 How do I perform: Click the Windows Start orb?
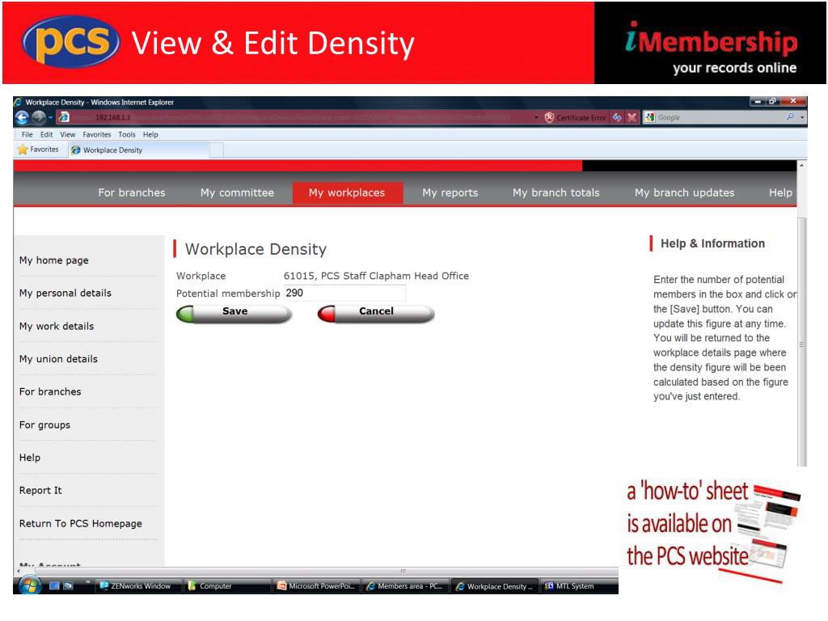coord(30,585)
